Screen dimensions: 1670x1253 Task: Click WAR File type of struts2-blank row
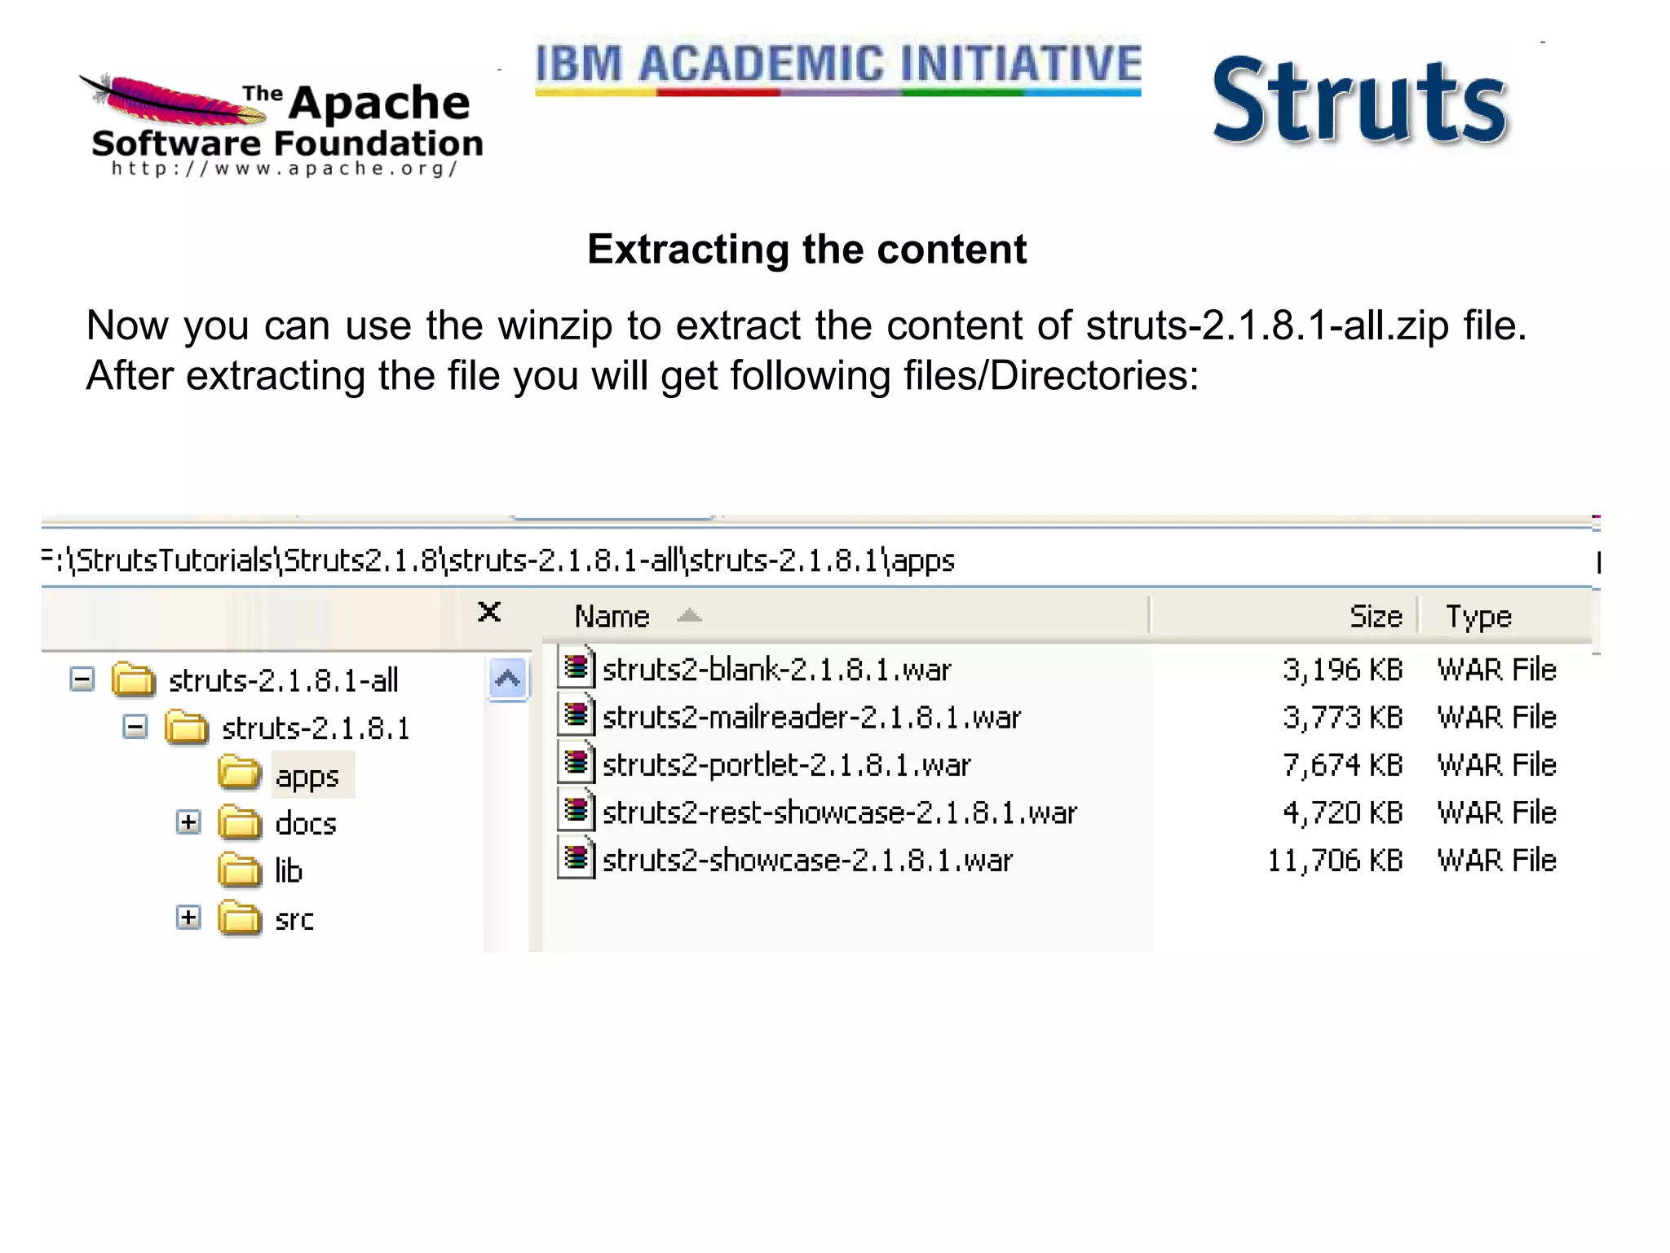pos(1497,669)
